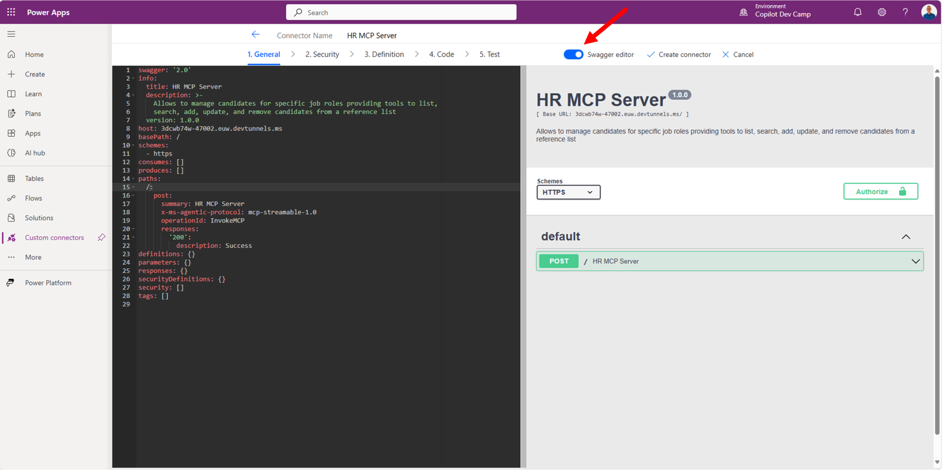The height and width of the screenshot is (470, 942).
Task: Turn off the Swagger editor toggle
Action: coord(573,54)
